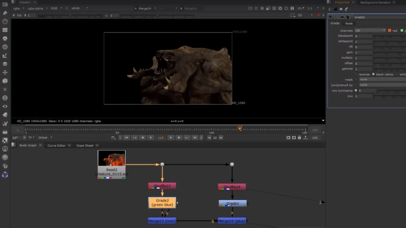The image size is (406, 228).
Task: Click the Merge node icon in sidebar
Action: point(5,63)
